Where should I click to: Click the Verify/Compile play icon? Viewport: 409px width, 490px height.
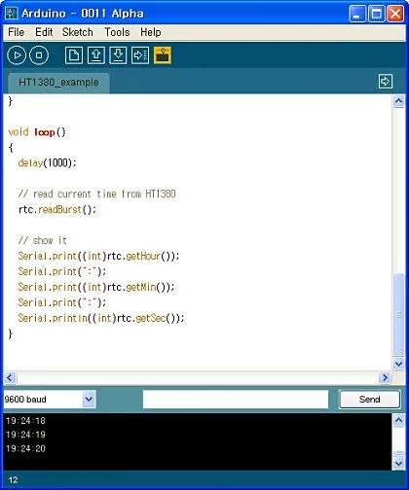(x=17, y=55)
